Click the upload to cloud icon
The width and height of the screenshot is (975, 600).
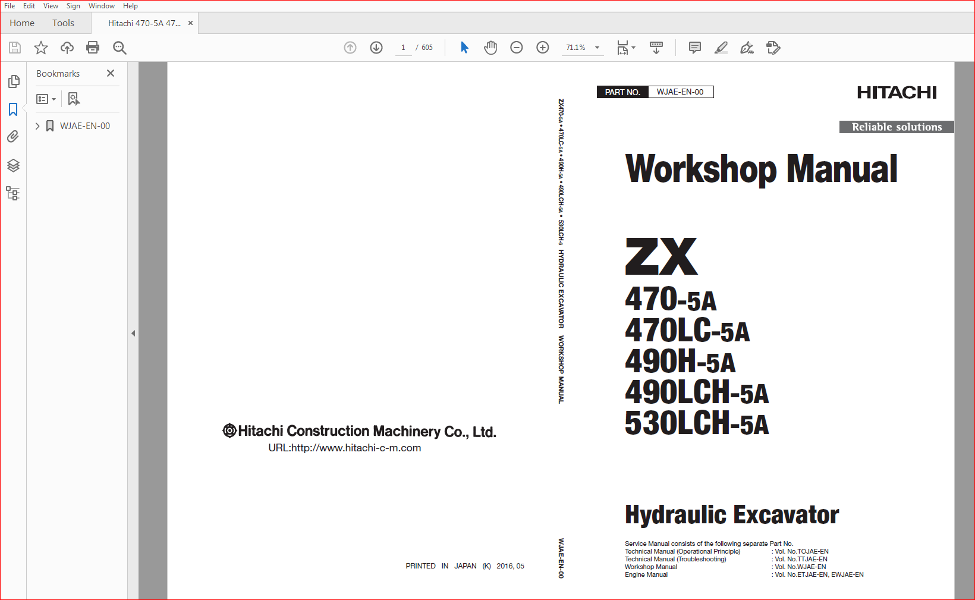click(x=67, y=48)
